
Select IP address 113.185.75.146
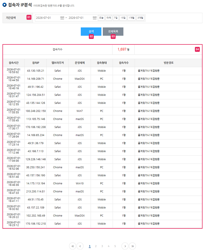[x=36, y=119]
